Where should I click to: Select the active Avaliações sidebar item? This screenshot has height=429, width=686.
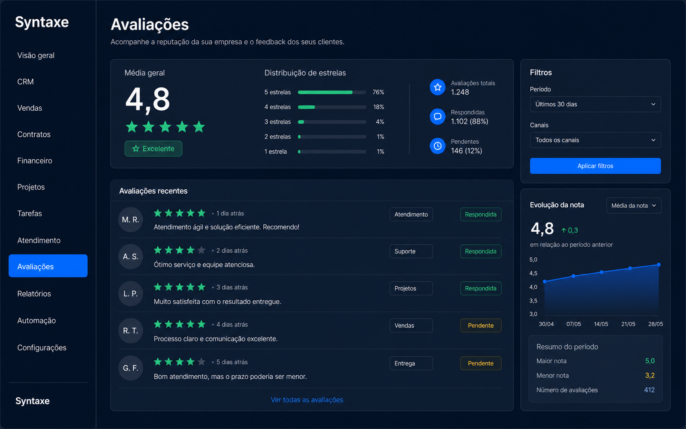click(x=48, y=266)
